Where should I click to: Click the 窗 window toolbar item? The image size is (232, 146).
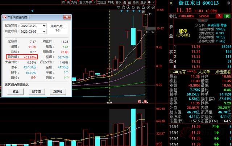click(x=129, y=2)
